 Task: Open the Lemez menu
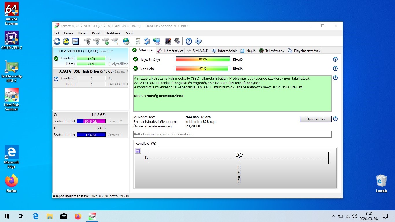[x=69, y=33]
